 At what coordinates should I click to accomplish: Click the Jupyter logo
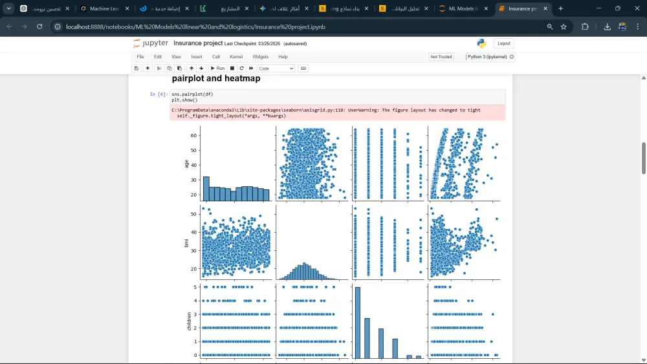(151, 43)
